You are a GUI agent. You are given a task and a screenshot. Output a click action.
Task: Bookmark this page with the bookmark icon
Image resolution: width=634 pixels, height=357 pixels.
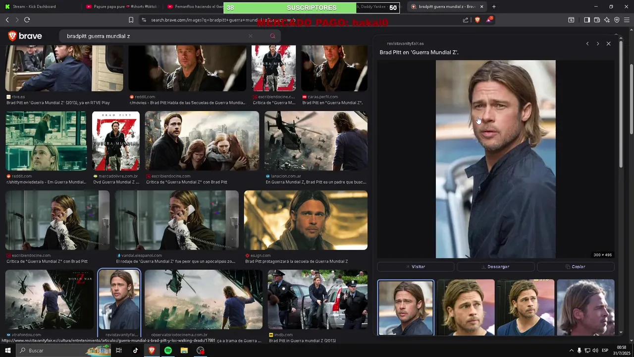coord(131,20)
